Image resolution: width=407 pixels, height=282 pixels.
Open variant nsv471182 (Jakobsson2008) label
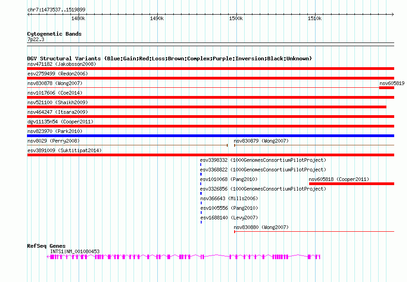pos(62,64)
